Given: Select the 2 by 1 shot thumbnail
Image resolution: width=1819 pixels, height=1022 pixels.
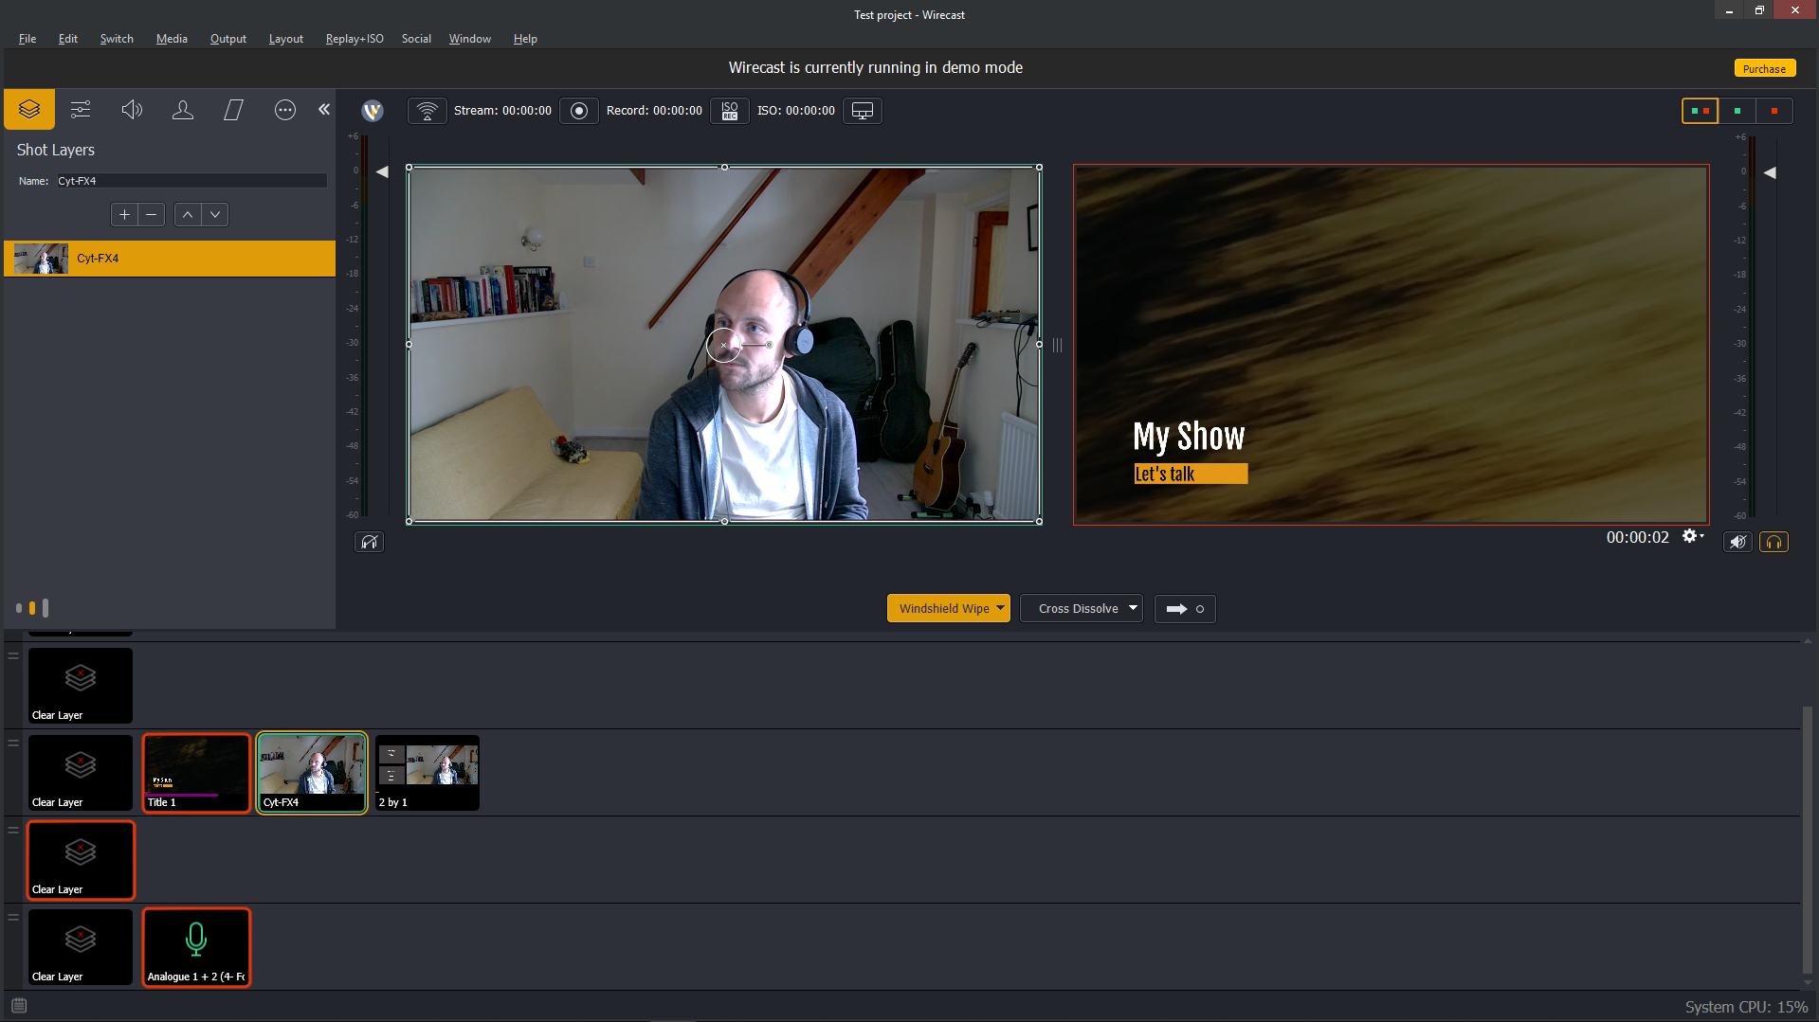Looking at the screenshot, I should (x=427, y=773).
